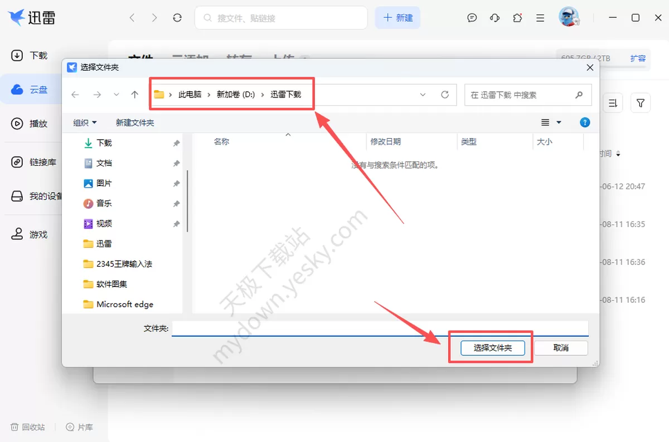This screenshot has height=442, width=669.
Task: Select 图片 in the navigation pane
Action: pyautogui.click(x=104, y=183)
